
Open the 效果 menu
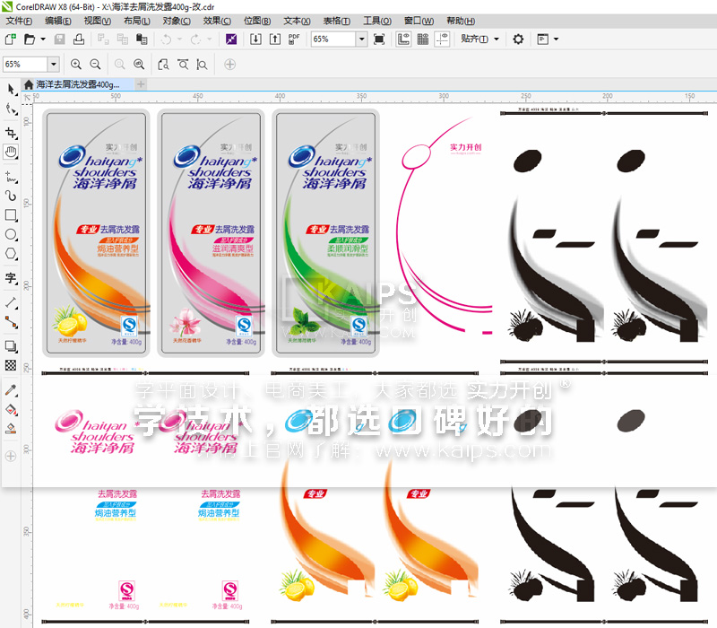point(217,21)
